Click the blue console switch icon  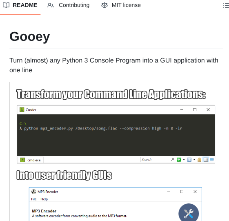coord(189,160)
